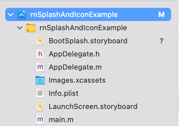Click the main.m file icon
The image size is (179, 126).
point(40,119)
